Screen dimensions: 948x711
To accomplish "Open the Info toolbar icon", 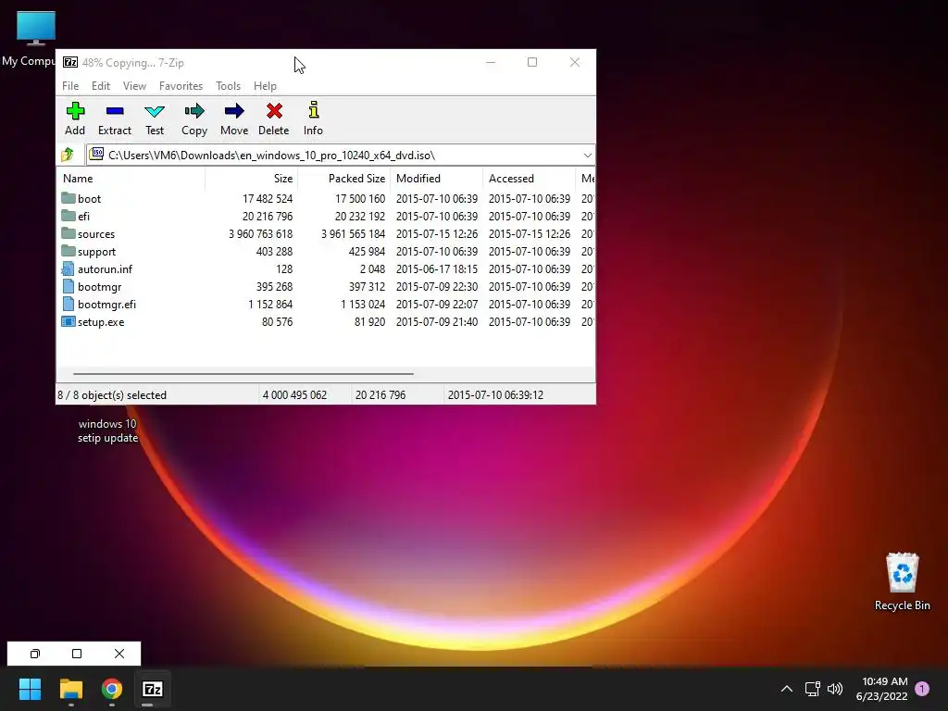I will pos(313,111).
